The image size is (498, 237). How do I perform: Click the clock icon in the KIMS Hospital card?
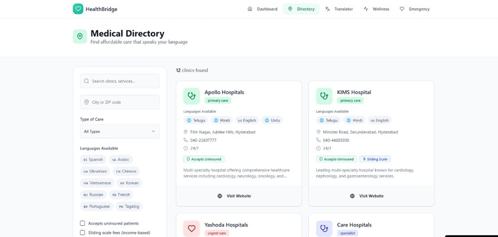(318, 148)
